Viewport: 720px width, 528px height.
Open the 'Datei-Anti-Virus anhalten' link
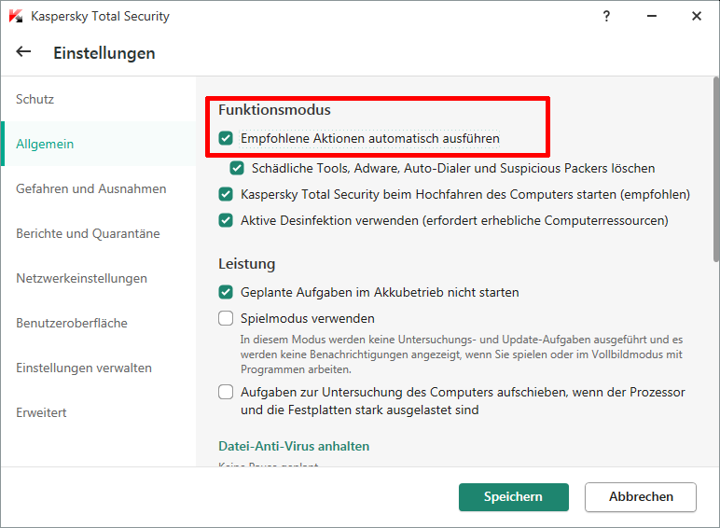294,446
